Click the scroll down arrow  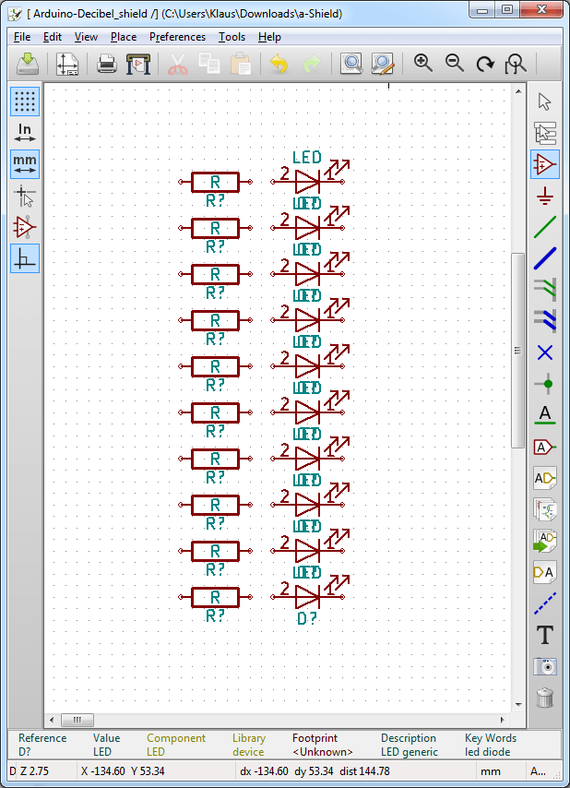tap(517, 706)
